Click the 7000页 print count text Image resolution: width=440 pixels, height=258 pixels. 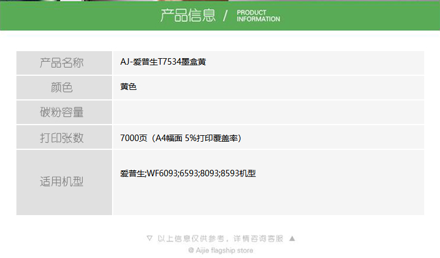(x=134, y=138)
